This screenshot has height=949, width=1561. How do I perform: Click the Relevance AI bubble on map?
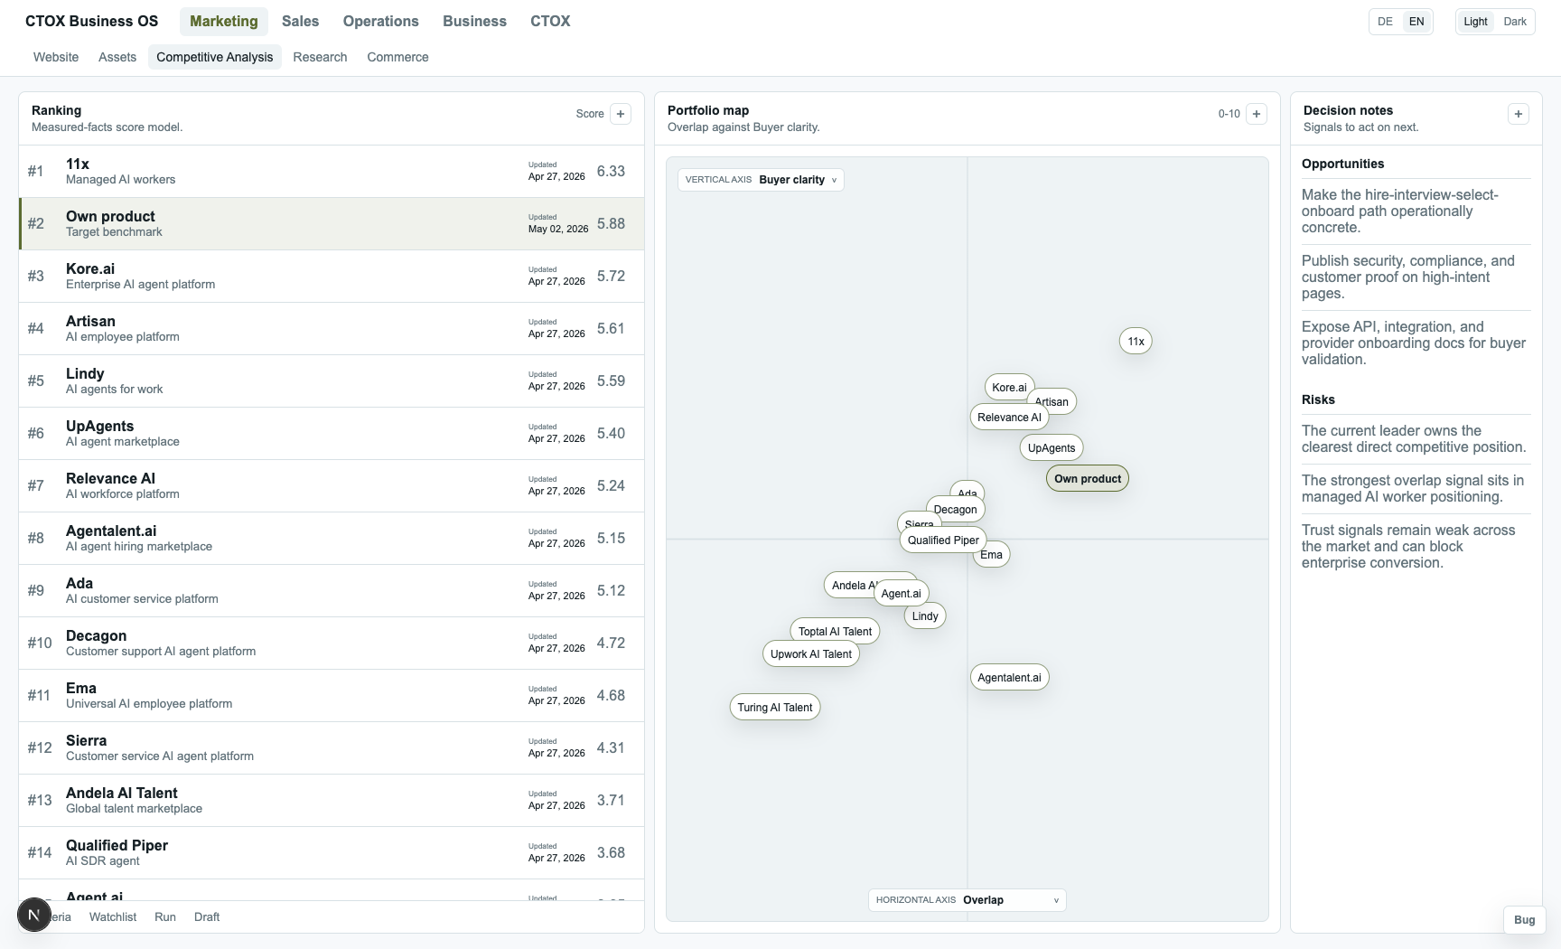(1009, 418)
